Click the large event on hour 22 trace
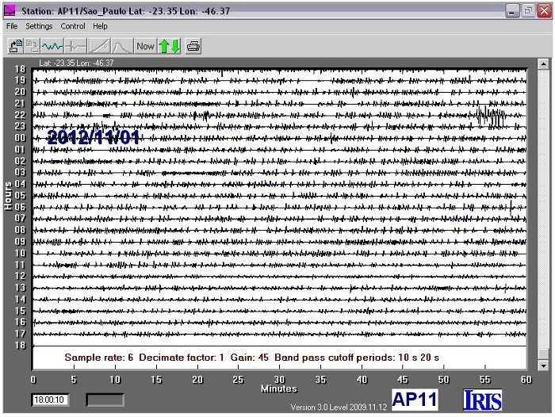Viewport: 555px width, 417px height. point(490,116)
